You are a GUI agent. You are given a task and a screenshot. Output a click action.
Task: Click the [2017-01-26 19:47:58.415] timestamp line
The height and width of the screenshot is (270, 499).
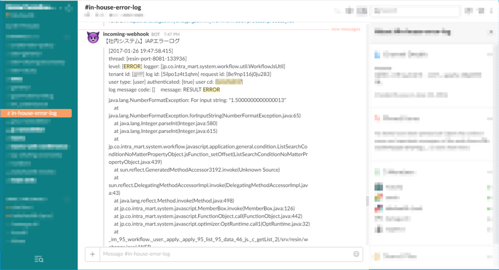pyautogui.click(x=141, y=51)
